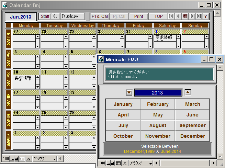Click zoom out icon in Calendar status bar
225x168 pixels.
(x=12, y=159)
